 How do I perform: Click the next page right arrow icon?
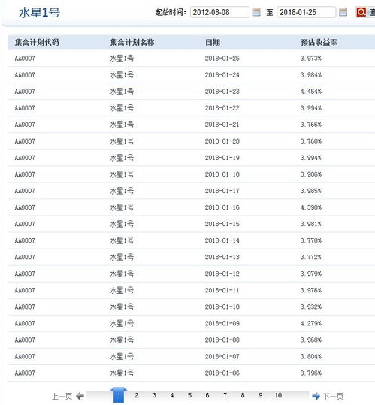[x=316, y=396]
